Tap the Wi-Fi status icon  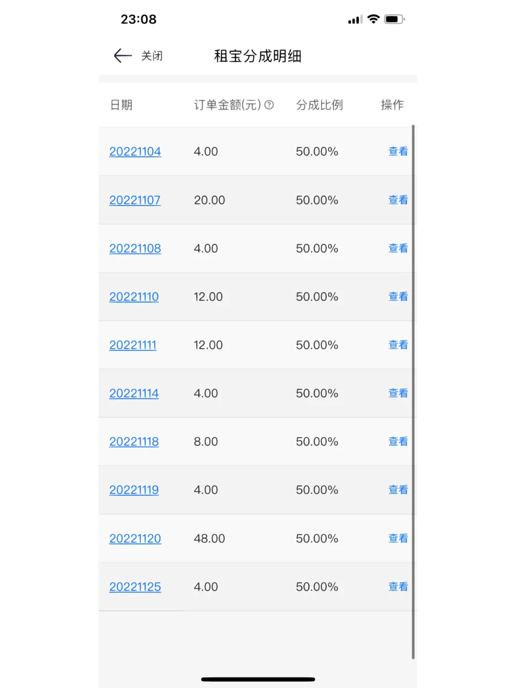(374, 19)
